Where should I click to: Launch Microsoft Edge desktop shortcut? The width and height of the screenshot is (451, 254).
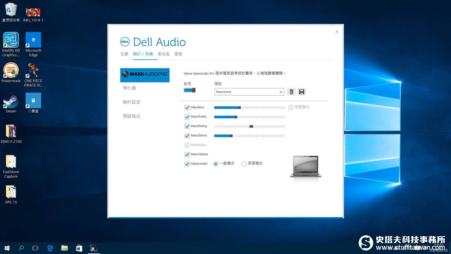click(33, 44)
